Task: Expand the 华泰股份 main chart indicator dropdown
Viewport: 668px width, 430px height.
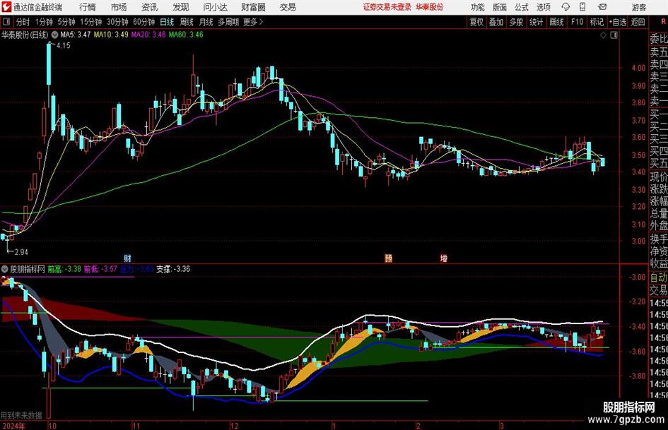Action: [x=54, y=35]
